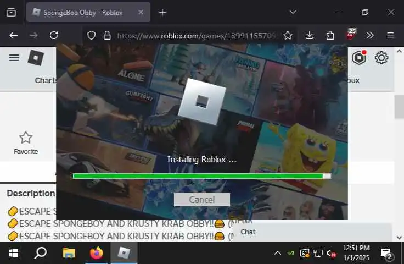
Task: Open the extensions puzzle menu
Action: pyautogui.click(x=330, y=35)
